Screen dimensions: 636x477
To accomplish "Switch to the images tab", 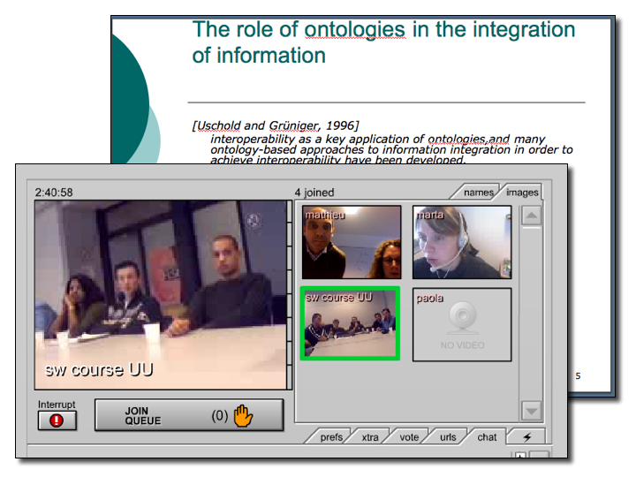I will pyautogui.click(x=521, y=192).
